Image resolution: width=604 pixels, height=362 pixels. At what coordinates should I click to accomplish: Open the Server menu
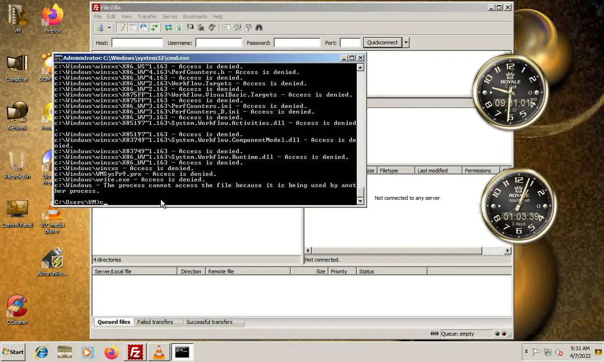pos(170,16)
